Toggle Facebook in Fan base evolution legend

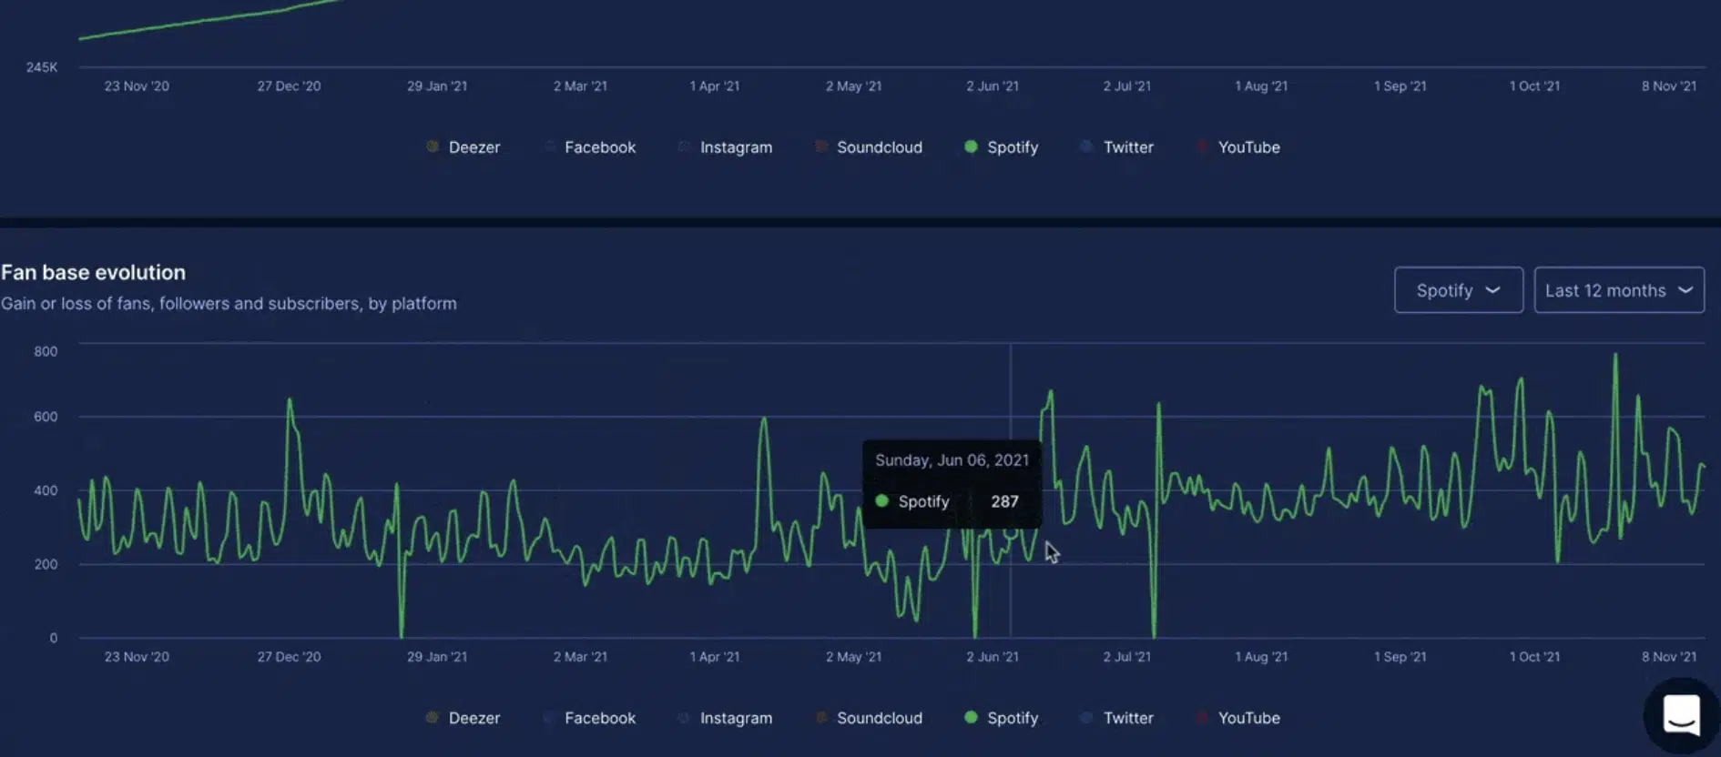coord(589,718)
